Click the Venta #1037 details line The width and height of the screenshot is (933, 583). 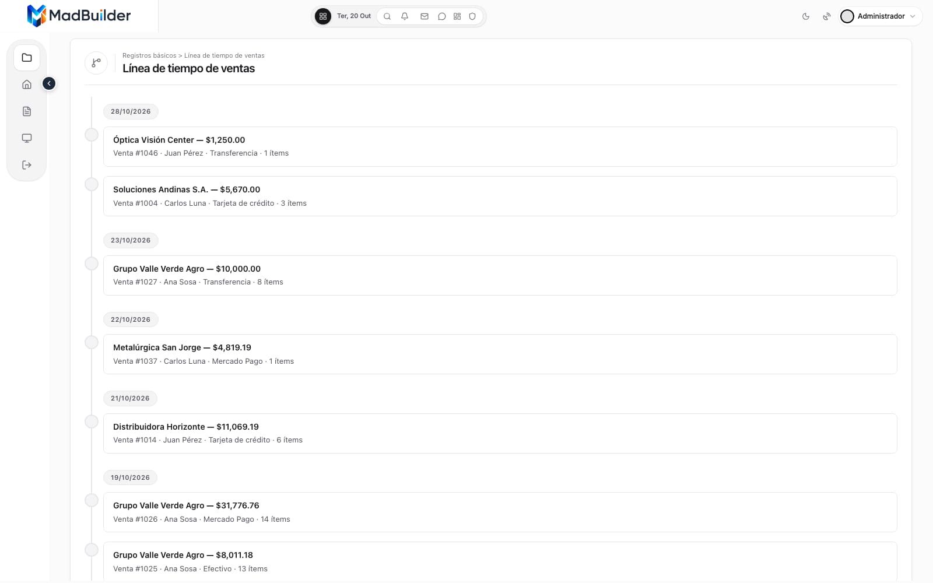[204, 361]
